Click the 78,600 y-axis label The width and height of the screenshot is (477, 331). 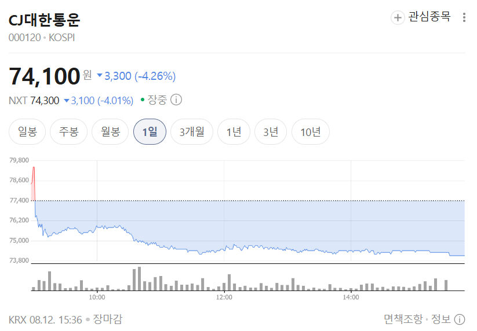(19, 180)
